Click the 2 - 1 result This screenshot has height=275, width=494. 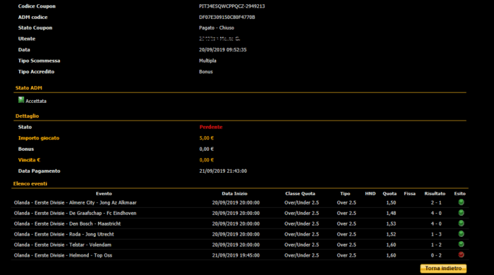[436, 203]
